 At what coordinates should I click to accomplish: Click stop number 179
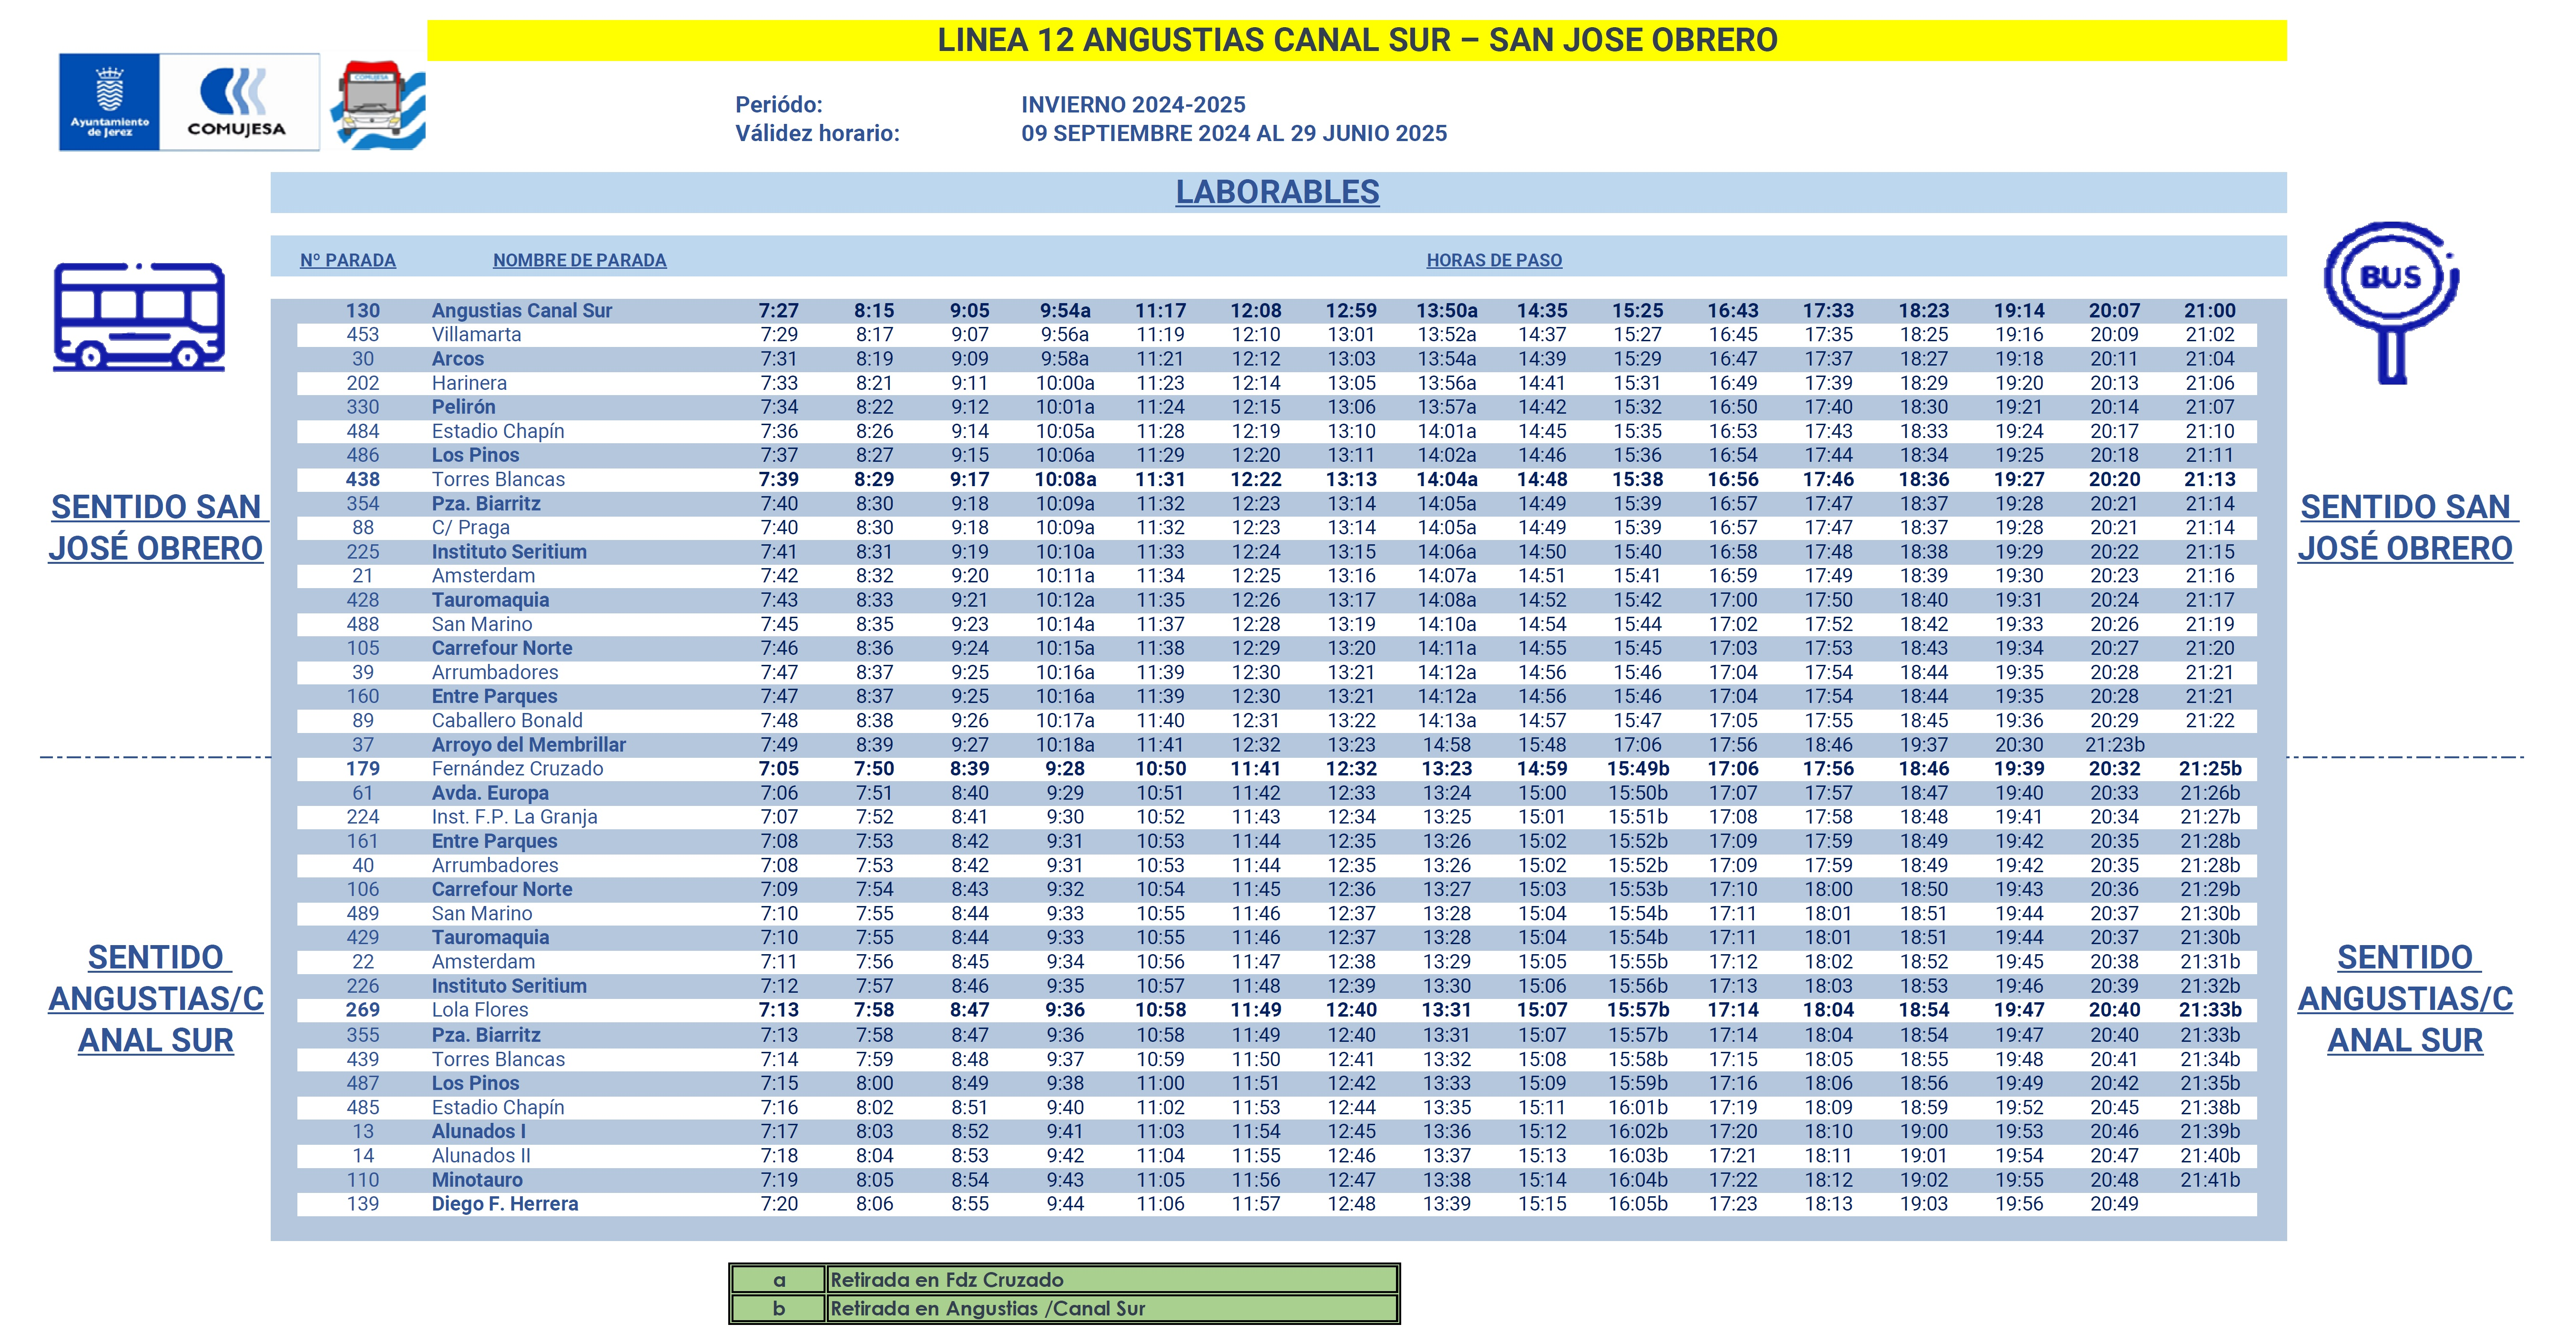pyautogui.click(x=363, y=769)
